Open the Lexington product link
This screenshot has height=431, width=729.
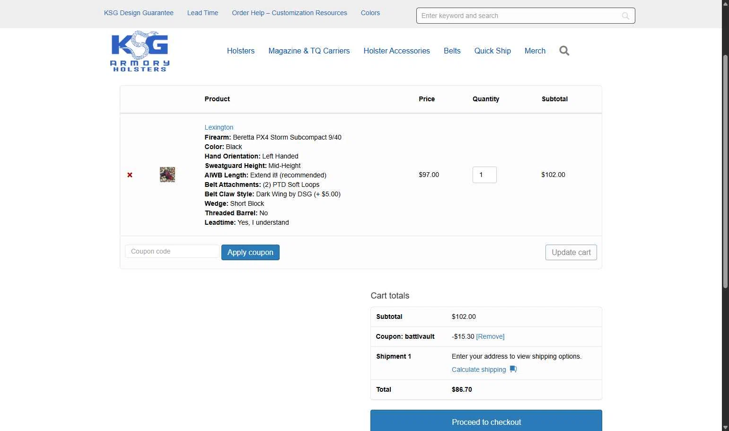point(219,127)
